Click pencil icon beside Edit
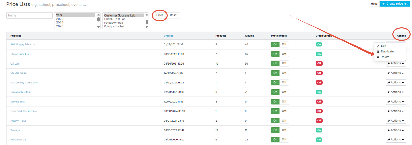The width and height of the screenshot is (412, 145). tap(378, 46)
